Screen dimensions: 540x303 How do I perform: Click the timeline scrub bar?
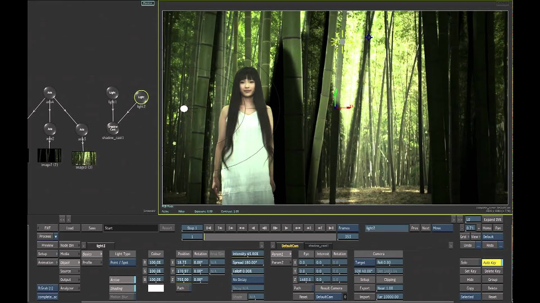270,237
